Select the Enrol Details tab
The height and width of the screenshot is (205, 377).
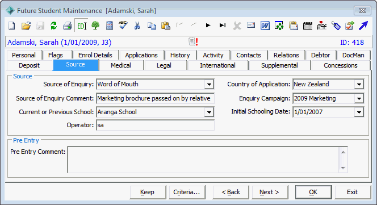tap(95, 55)
